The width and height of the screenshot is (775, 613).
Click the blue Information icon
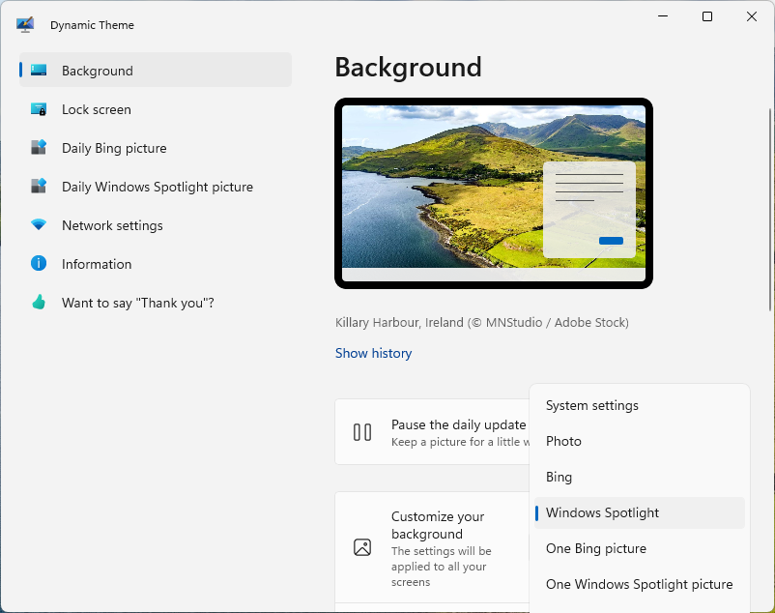coord(39,264)
